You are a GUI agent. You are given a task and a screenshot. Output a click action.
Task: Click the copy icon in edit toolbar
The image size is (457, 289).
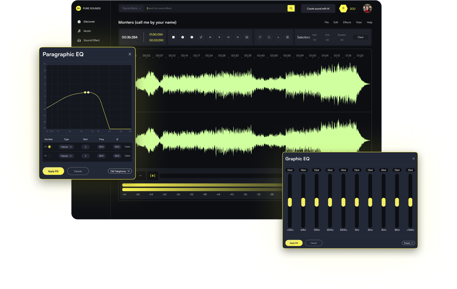click(x=260, y=37)
